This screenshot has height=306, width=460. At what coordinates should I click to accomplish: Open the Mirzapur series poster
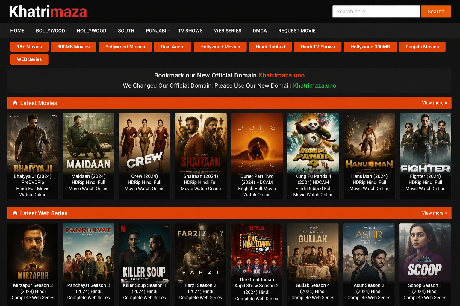coord(33,253)
